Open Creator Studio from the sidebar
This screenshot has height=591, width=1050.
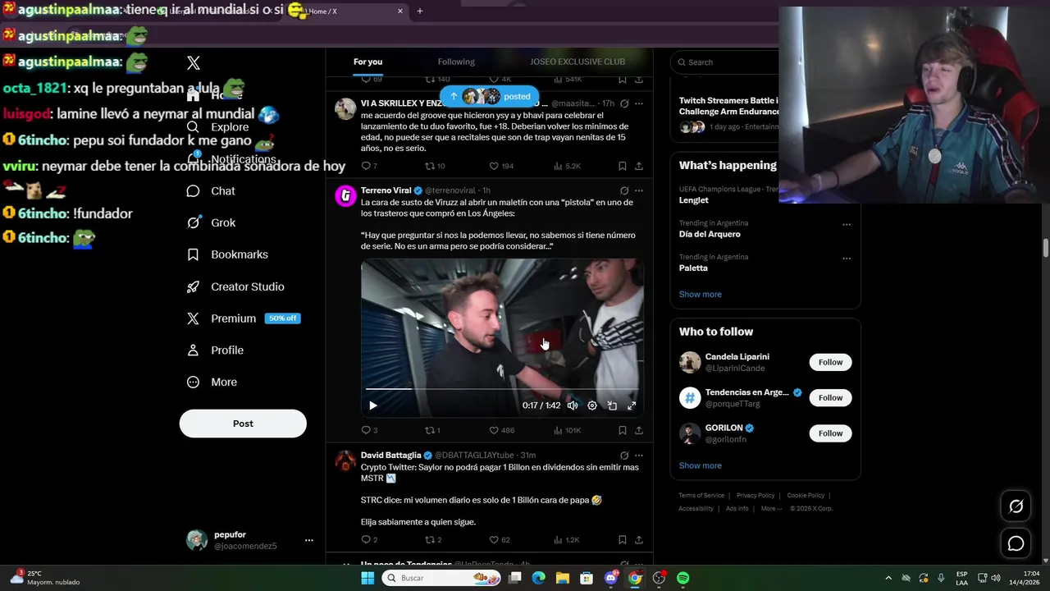pyautogui.click(x=235, y=287)
